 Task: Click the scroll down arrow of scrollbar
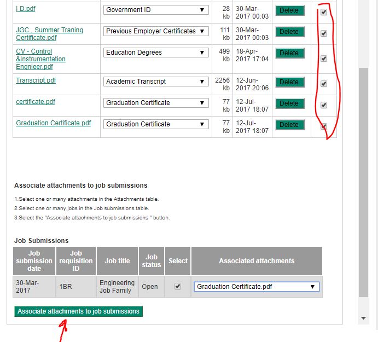point(363,318)
